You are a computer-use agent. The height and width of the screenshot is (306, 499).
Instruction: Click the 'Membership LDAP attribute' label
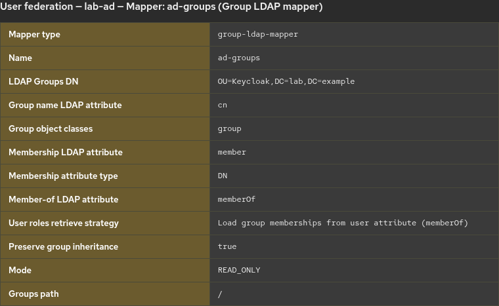click(x=66, y=152)
